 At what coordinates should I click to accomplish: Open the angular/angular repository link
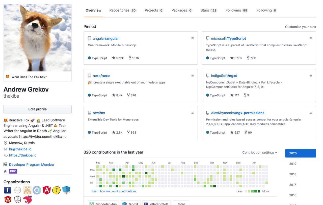coord(106,38)
